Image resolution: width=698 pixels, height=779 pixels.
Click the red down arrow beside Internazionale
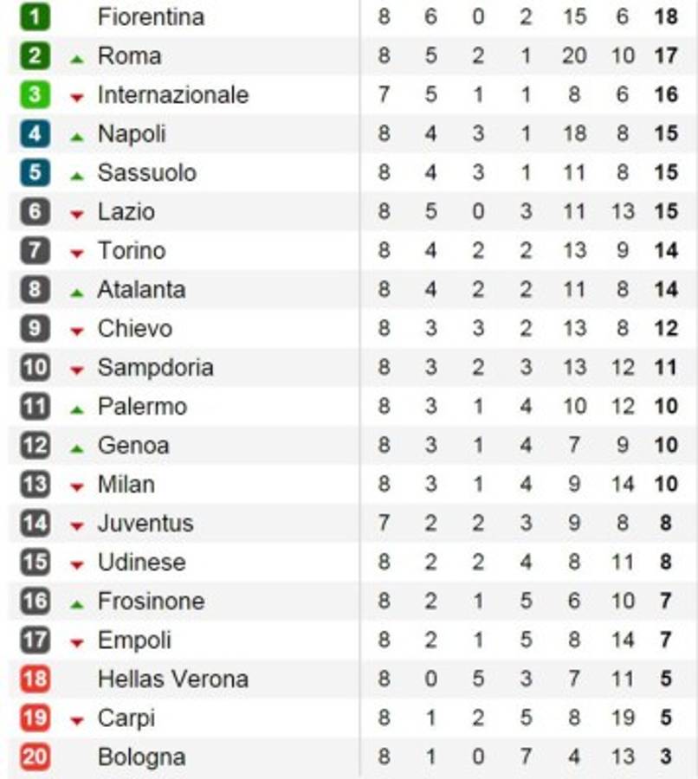coord(77,98)
